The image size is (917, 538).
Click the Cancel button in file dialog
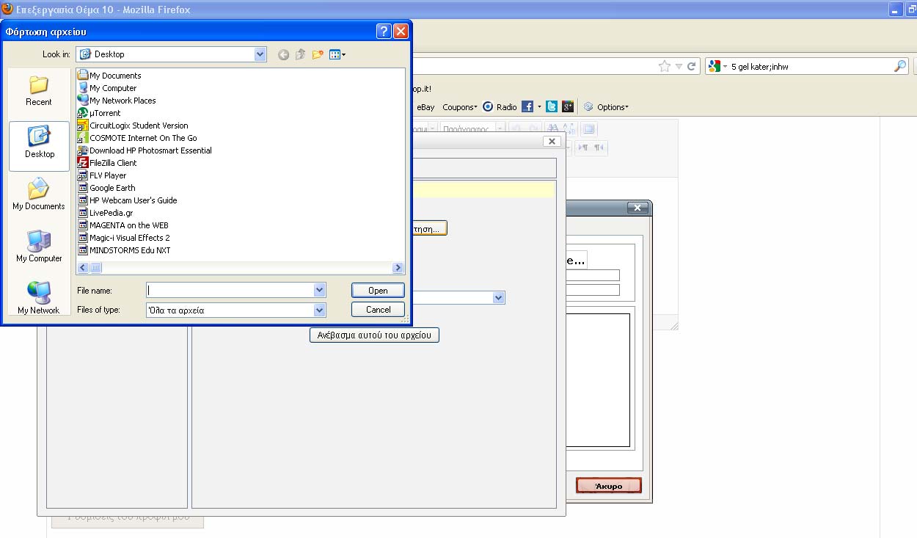pyautogui.click(x=378, y=310)
